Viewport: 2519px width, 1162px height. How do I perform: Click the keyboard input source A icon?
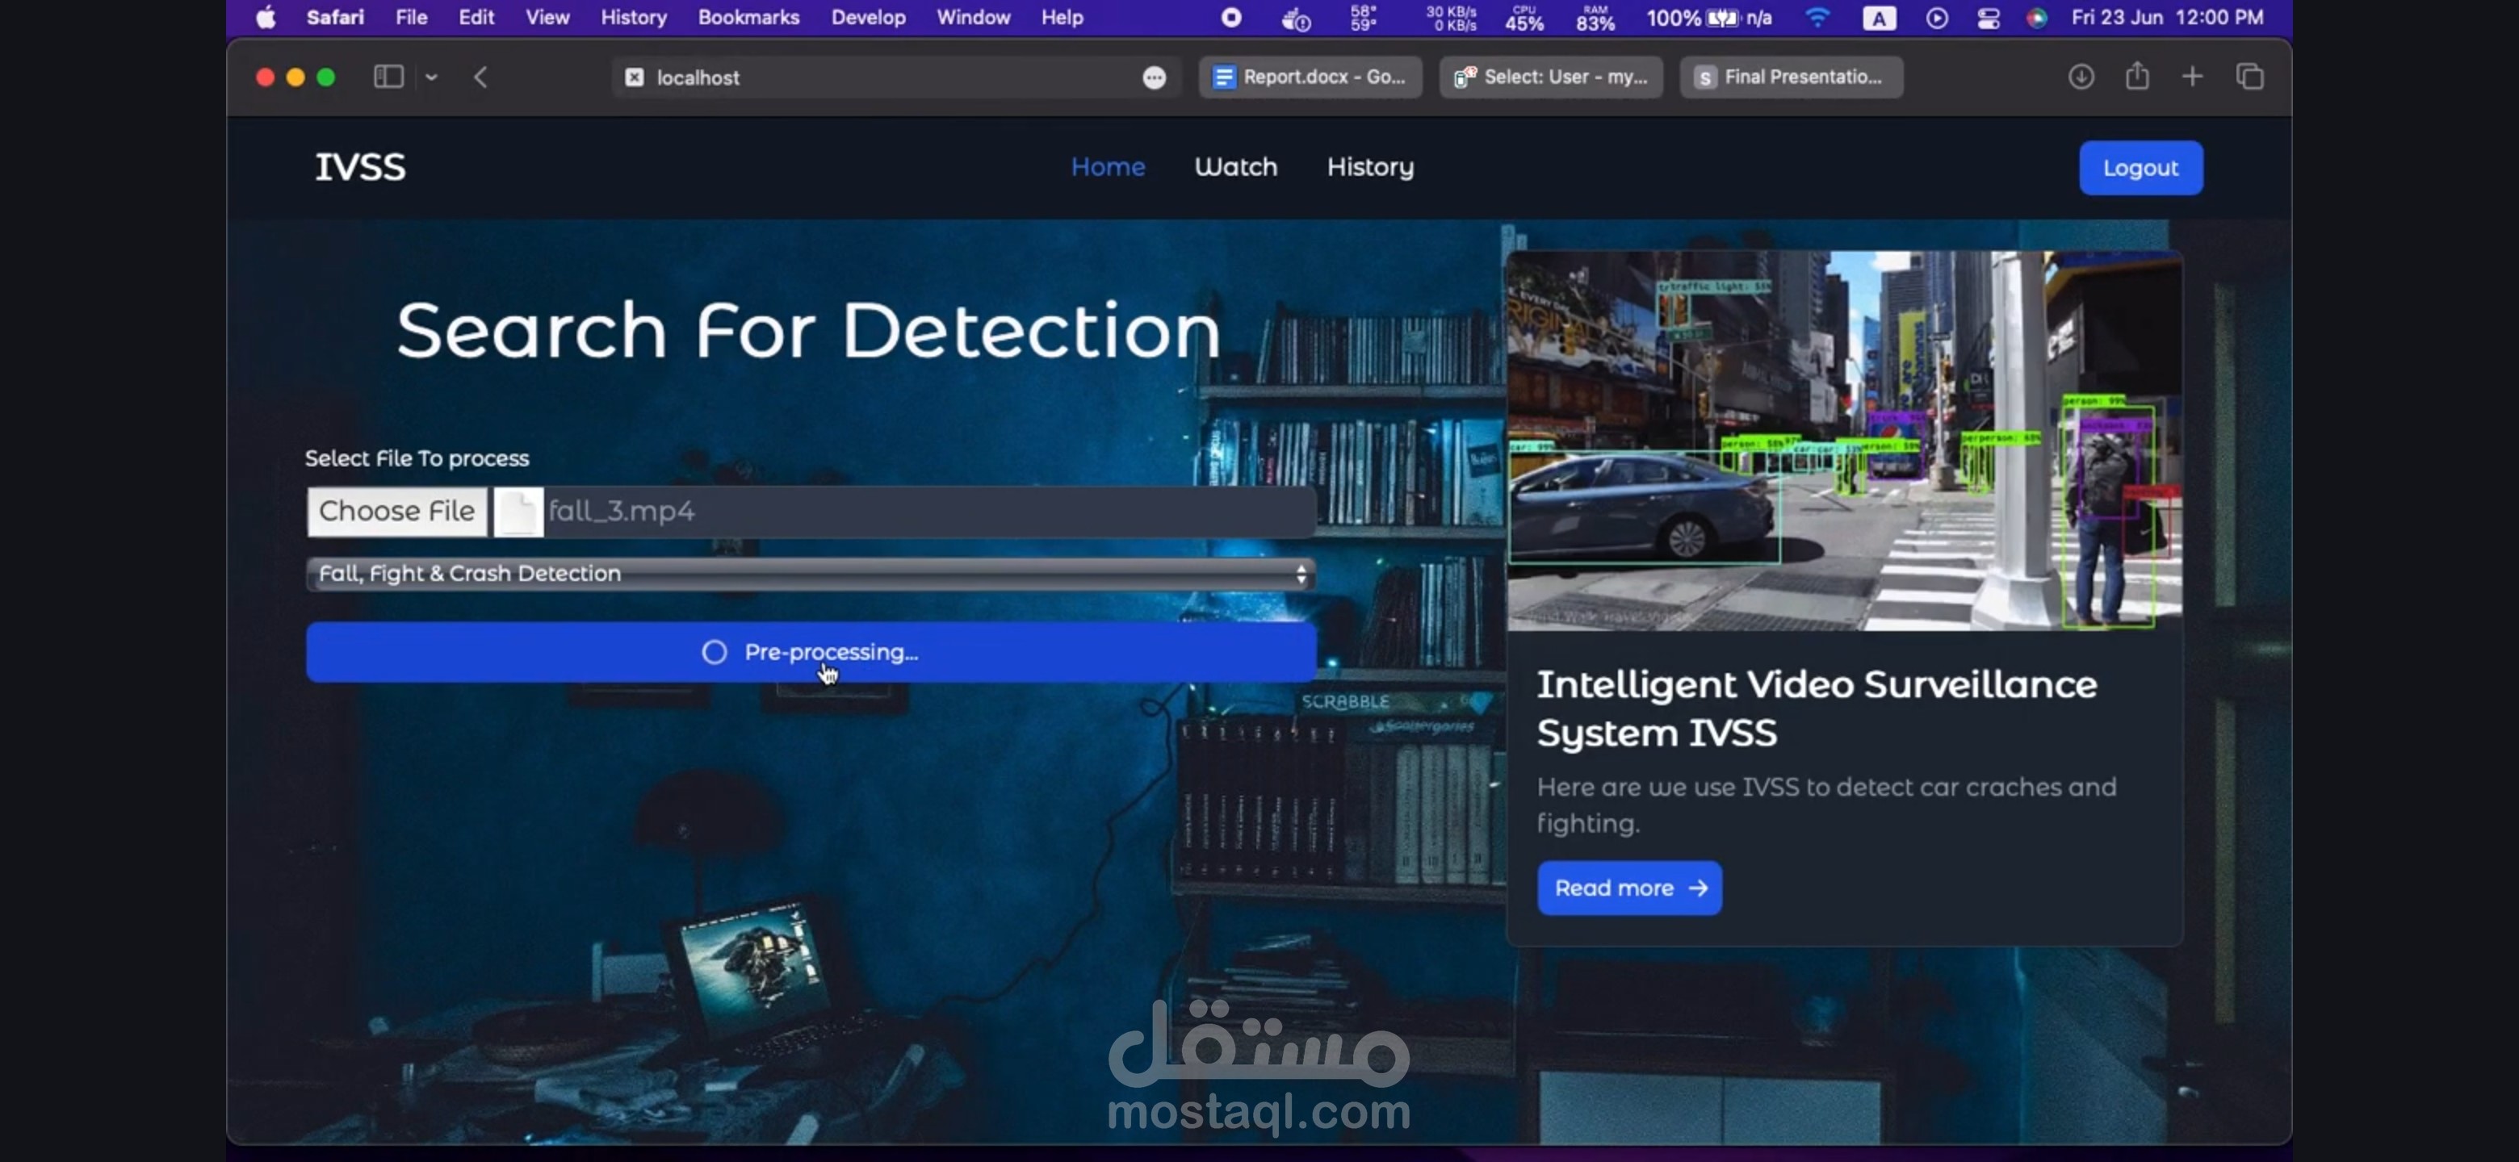pyautogui.click(x=1879, y=18)
